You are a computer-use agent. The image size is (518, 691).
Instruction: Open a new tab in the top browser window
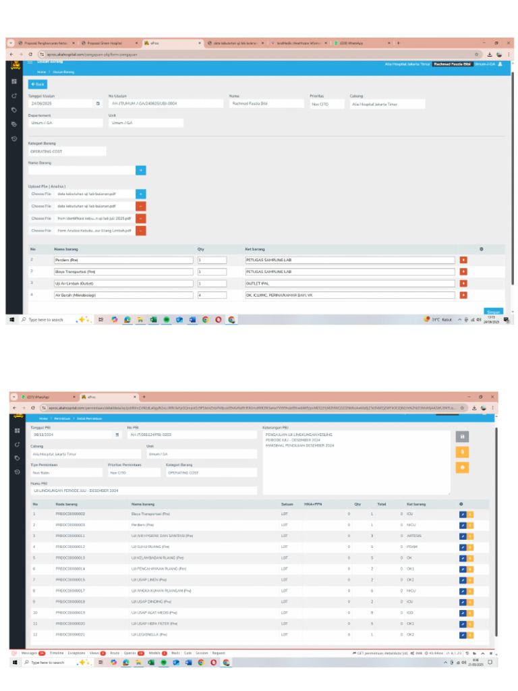(398, 43)
